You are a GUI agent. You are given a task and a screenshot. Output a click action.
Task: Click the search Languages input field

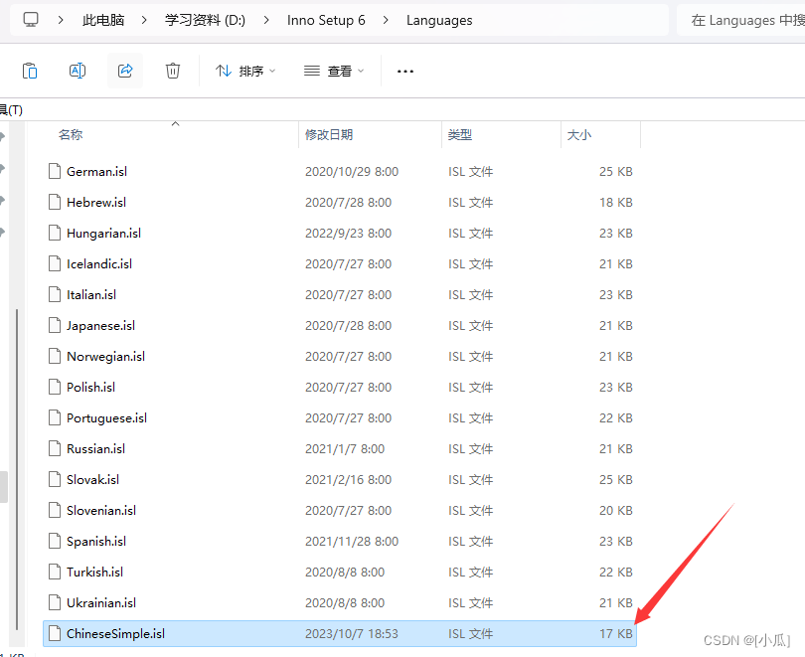tap(740, 20)
